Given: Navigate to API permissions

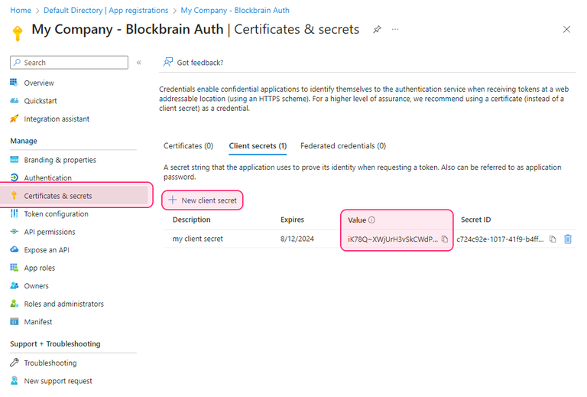Looking at the screenshot, I should click(50, 232).
